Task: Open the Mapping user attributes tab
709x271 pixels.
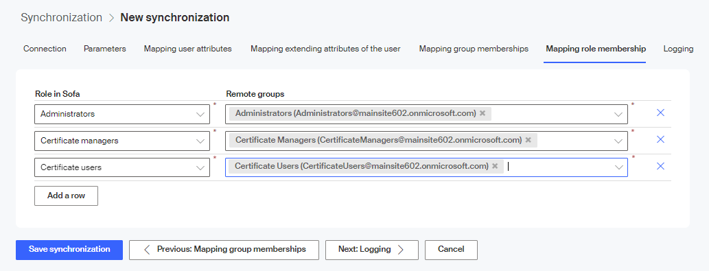Action: (x=187, y=49)
